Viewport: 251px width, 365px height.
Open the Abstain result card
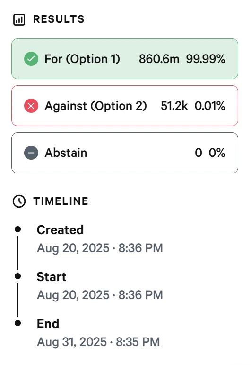pyautogui.click(x=125, y=153)
